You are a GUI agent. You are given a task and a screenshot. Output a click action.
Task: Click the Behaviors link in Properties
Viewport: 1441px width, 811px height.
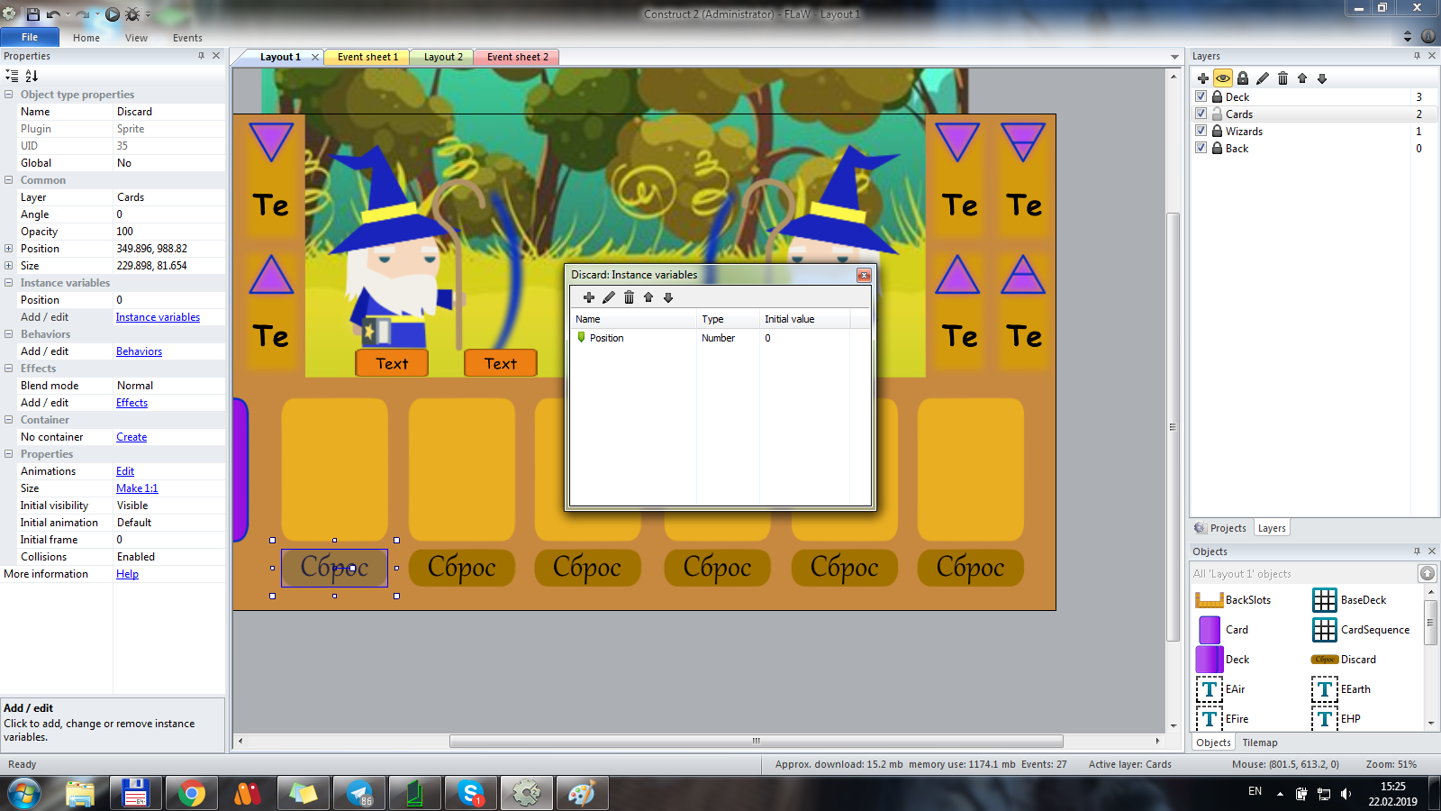point(139,351)
